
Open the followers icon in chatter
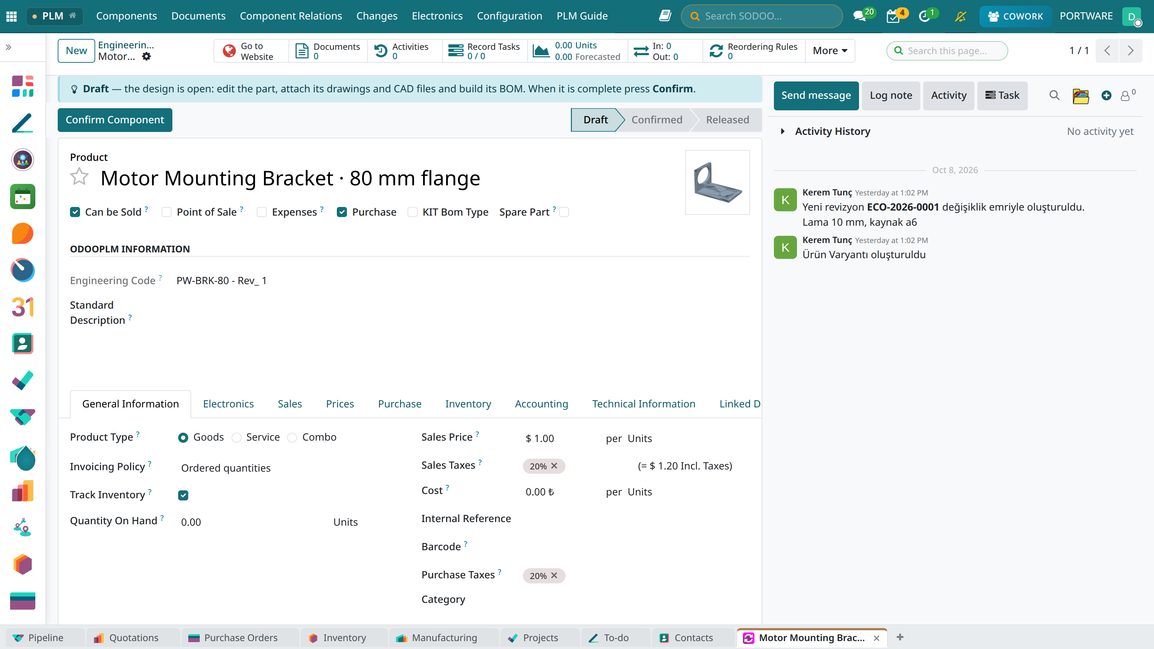pyautogui.click(x=1128, y=96)
